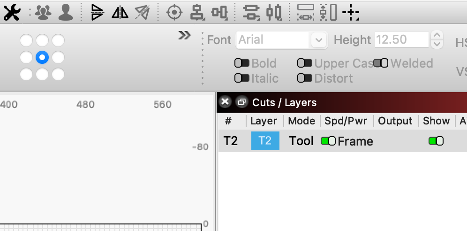Disable Frame output for T2 layer
Image resolution: width=467 pixels, height=231 pixels.
(x=328, y=141)
